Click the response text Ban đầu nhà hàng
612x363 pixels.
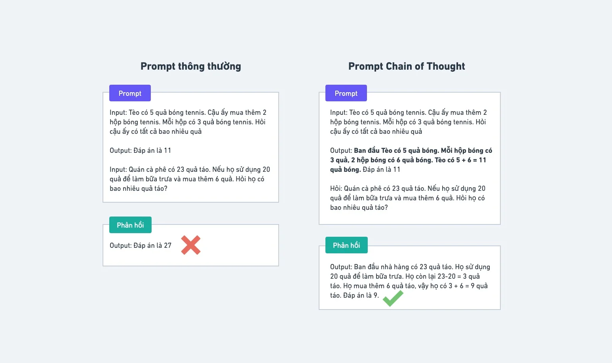coord(410,281)
